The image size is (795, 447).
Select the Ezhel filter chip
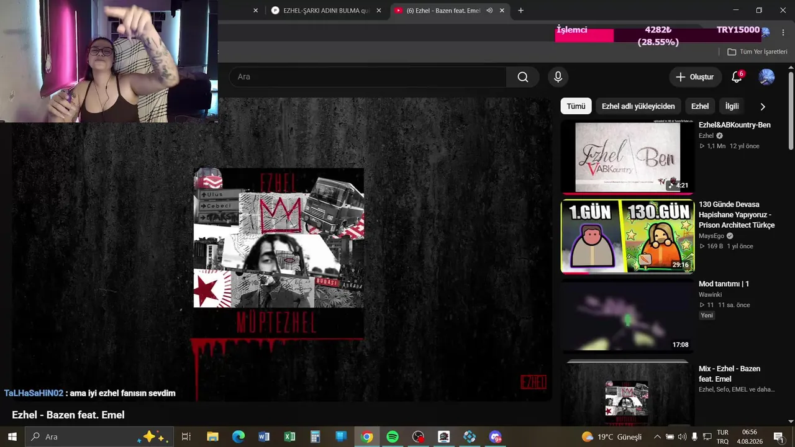(x=700, y=106)
